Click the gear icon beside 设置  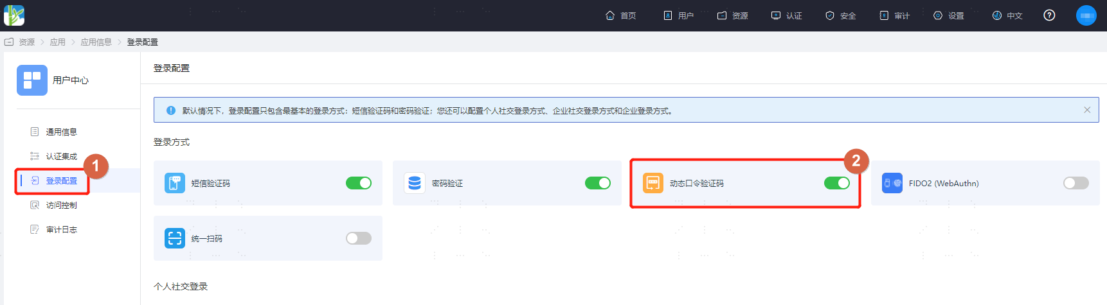point(938,15)
